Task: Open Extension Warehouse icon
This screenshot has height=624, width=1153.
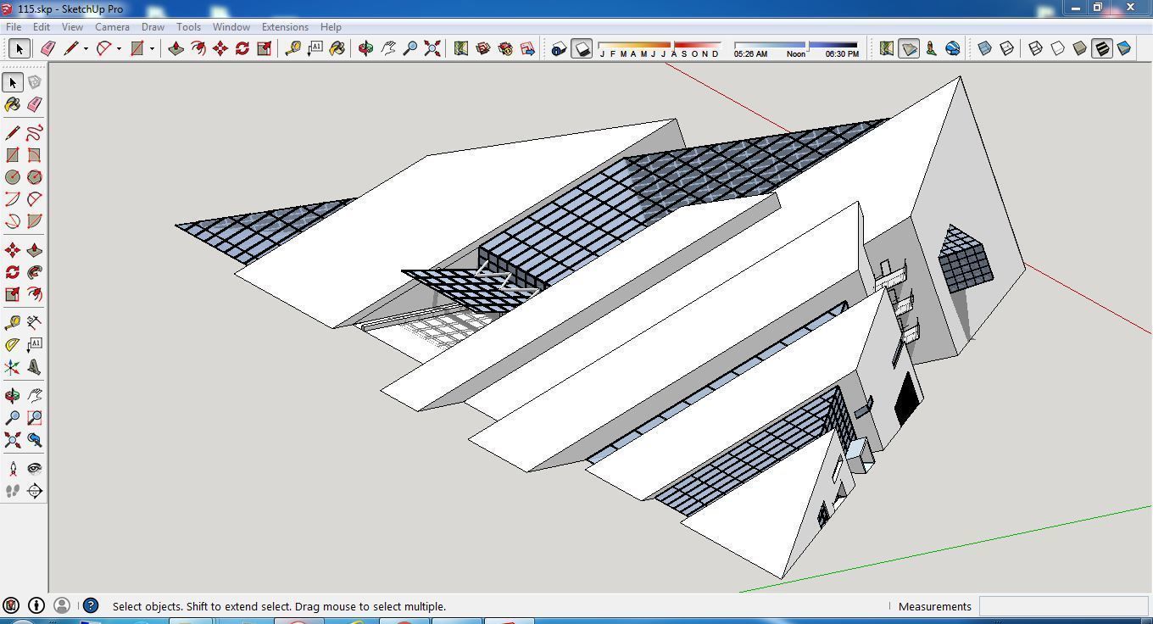Action: 505,48
